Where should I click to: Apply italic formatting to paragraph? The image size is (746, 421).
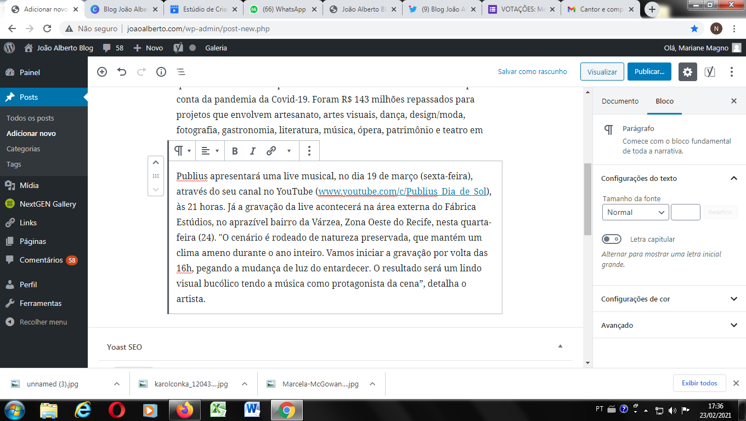click(x=253, y=151)
